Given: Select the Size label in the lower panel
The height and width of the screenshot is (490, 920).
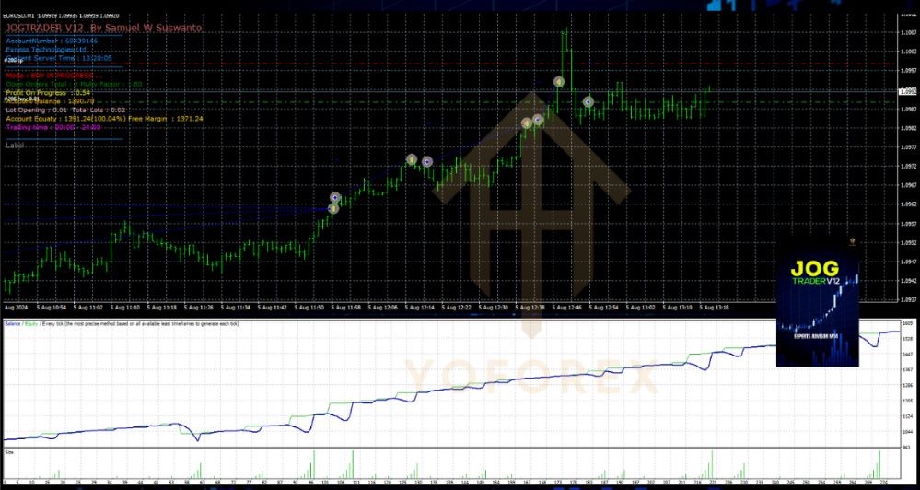Looking at the screenshot, I should (x=9, y=452).
